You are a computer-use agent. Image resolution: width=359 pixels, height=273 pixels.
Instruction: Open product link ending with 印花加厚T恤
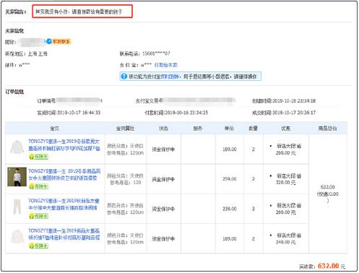point(64,145)
